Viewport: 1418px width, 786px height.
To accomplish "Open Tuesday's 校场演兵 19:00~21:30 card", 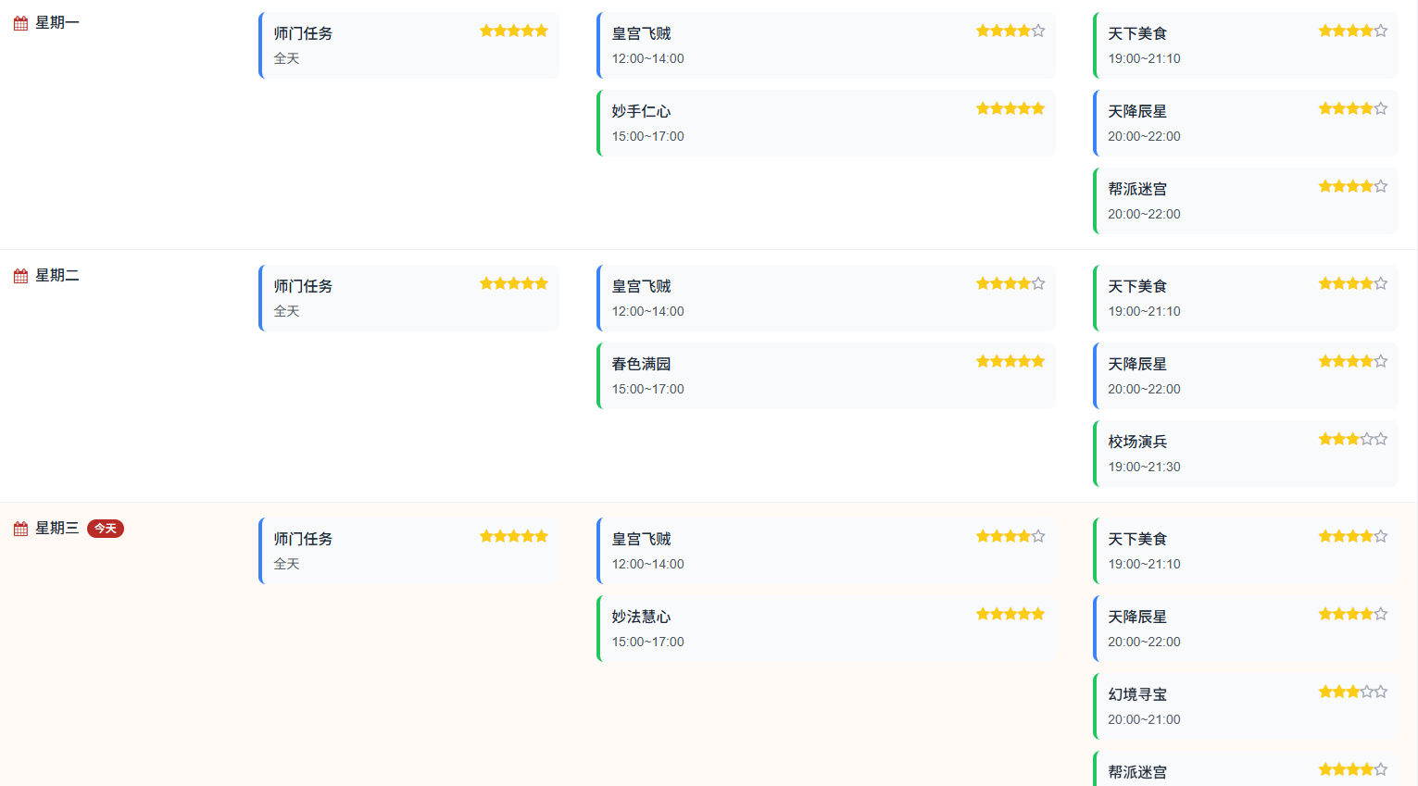I will pos(1246,454).
